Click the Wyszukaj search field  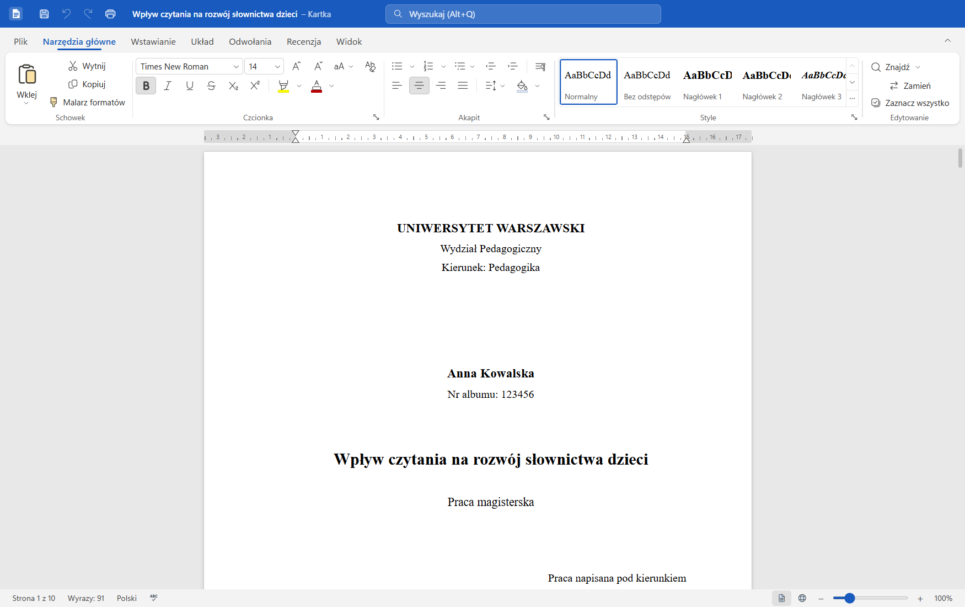523,14
